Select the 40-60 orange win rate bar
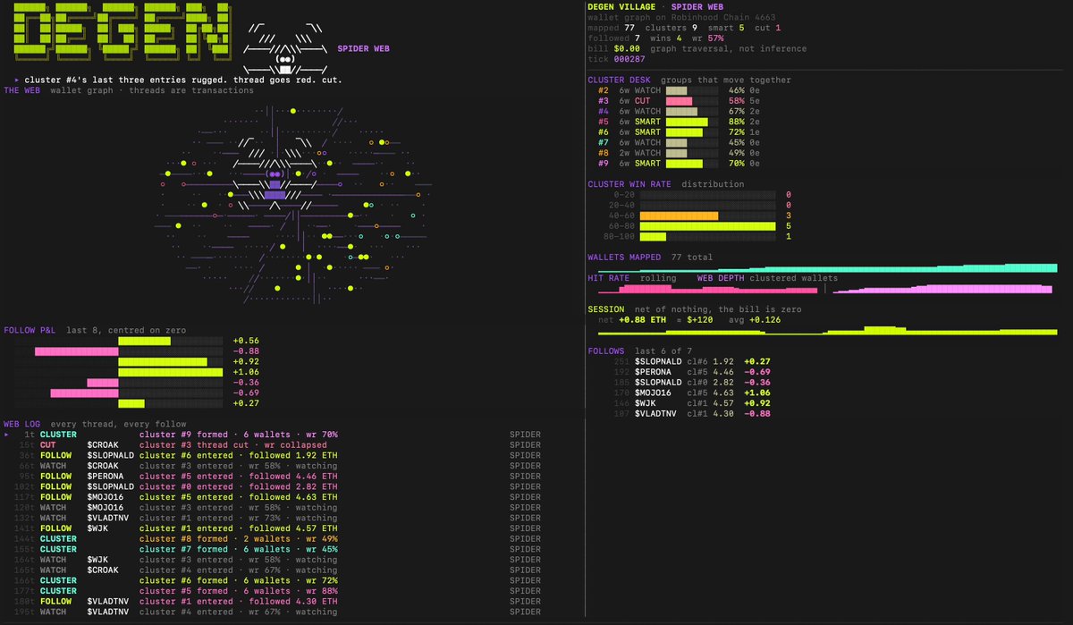1073x625 pixels. pos(680,215)
